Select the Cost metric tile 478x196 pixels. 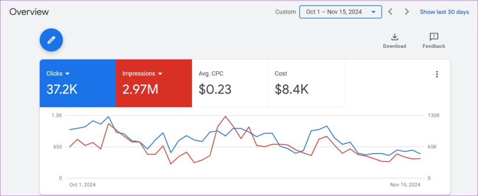(x=306, y=83)
